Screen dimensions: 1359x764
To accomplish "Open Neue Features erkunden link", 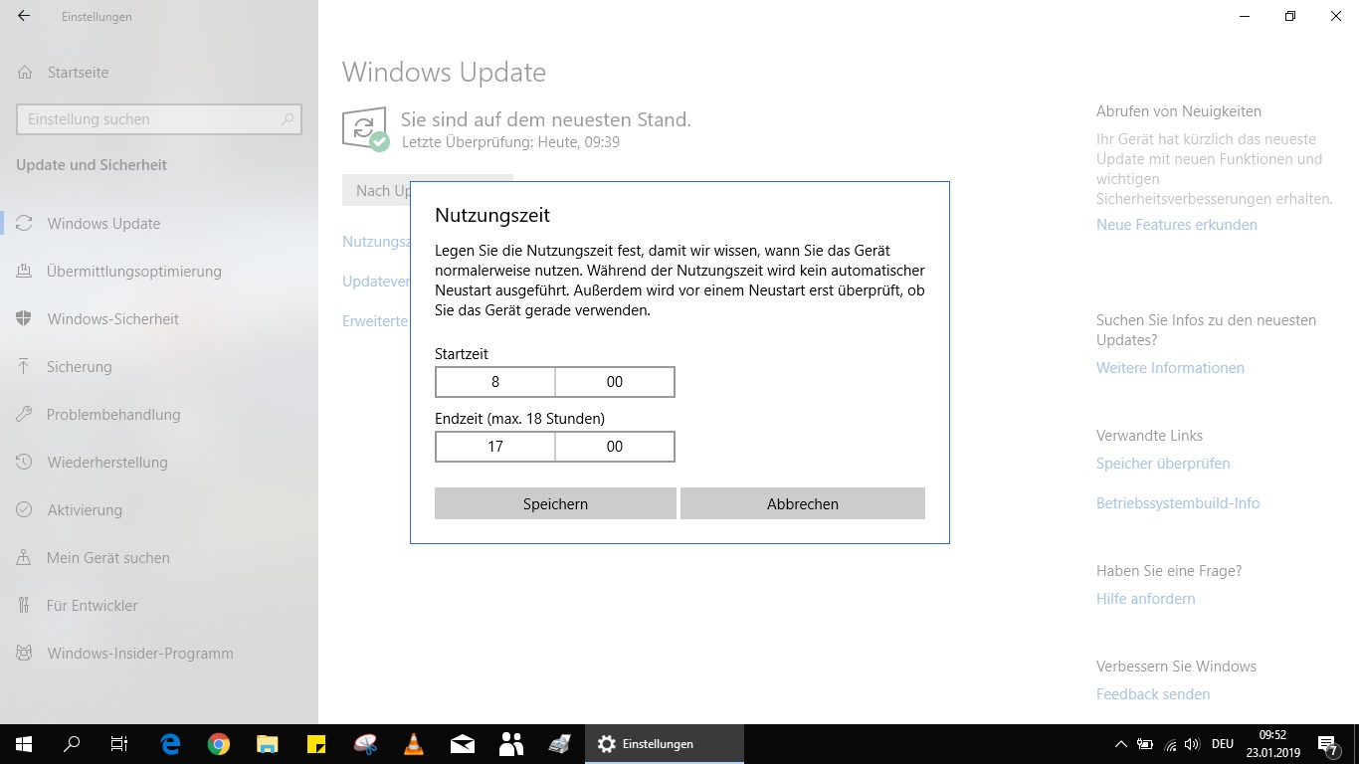I will click(1177, 225).
